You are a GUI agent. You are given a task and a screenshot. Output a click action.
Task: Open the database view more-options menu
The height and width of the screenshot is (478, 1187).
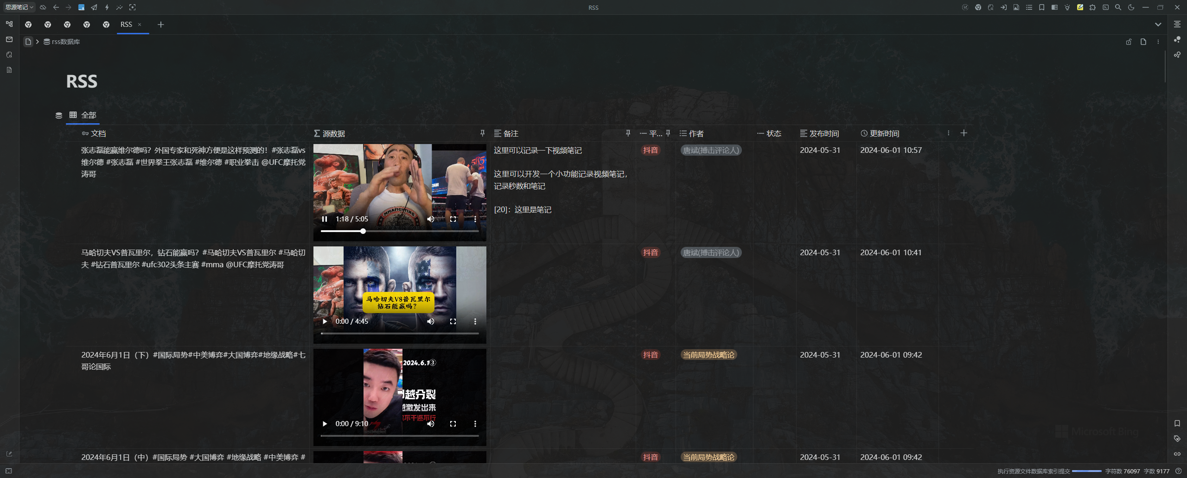point(949,133)
